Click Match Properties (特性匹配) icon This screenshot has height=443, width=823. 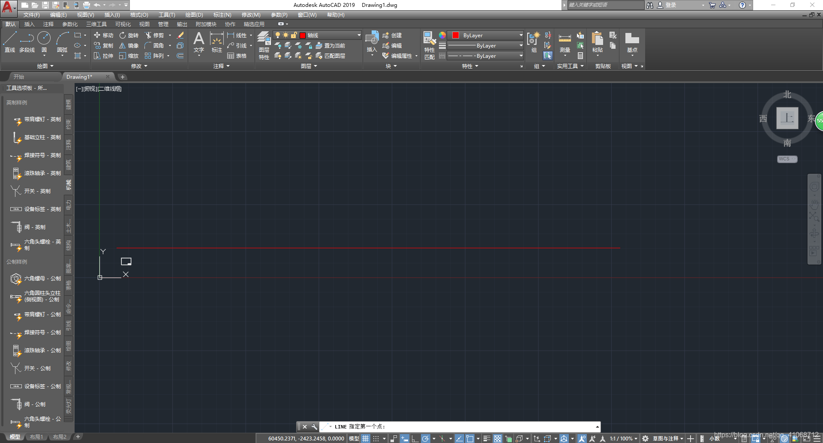click(430, 45)
